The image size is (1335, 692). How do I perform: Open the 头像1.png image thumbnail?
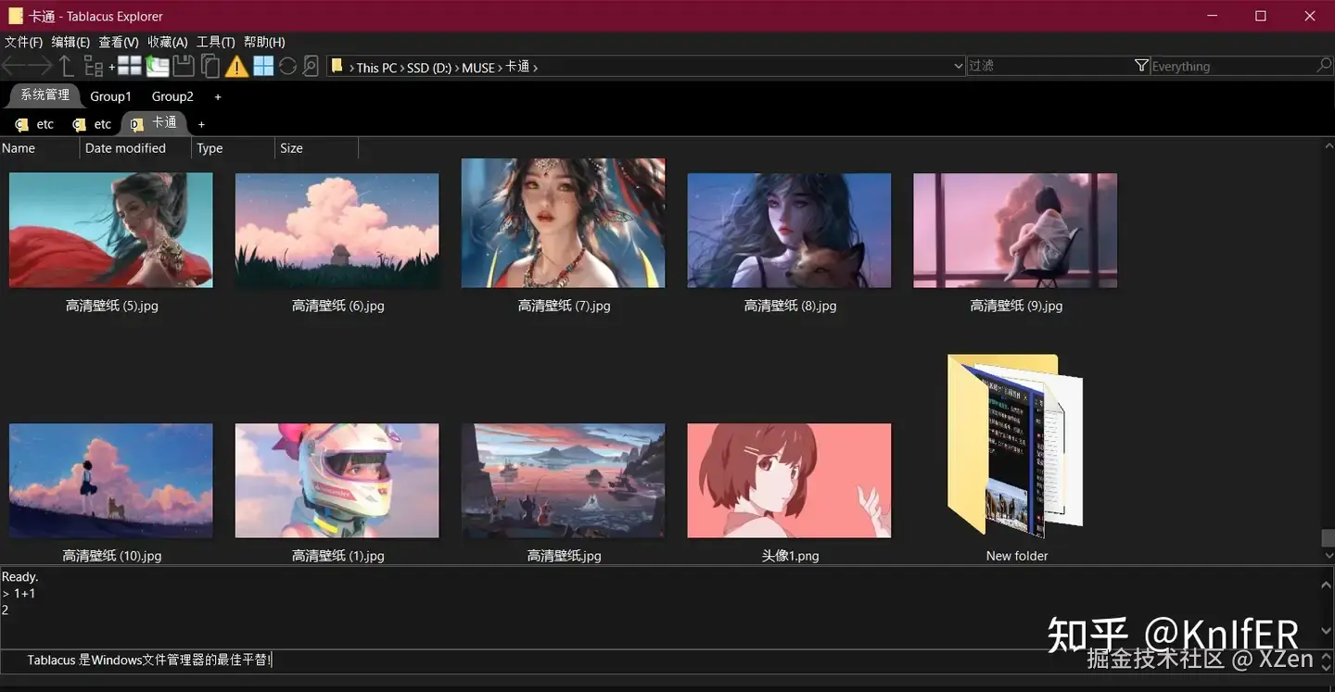point(789,480)
